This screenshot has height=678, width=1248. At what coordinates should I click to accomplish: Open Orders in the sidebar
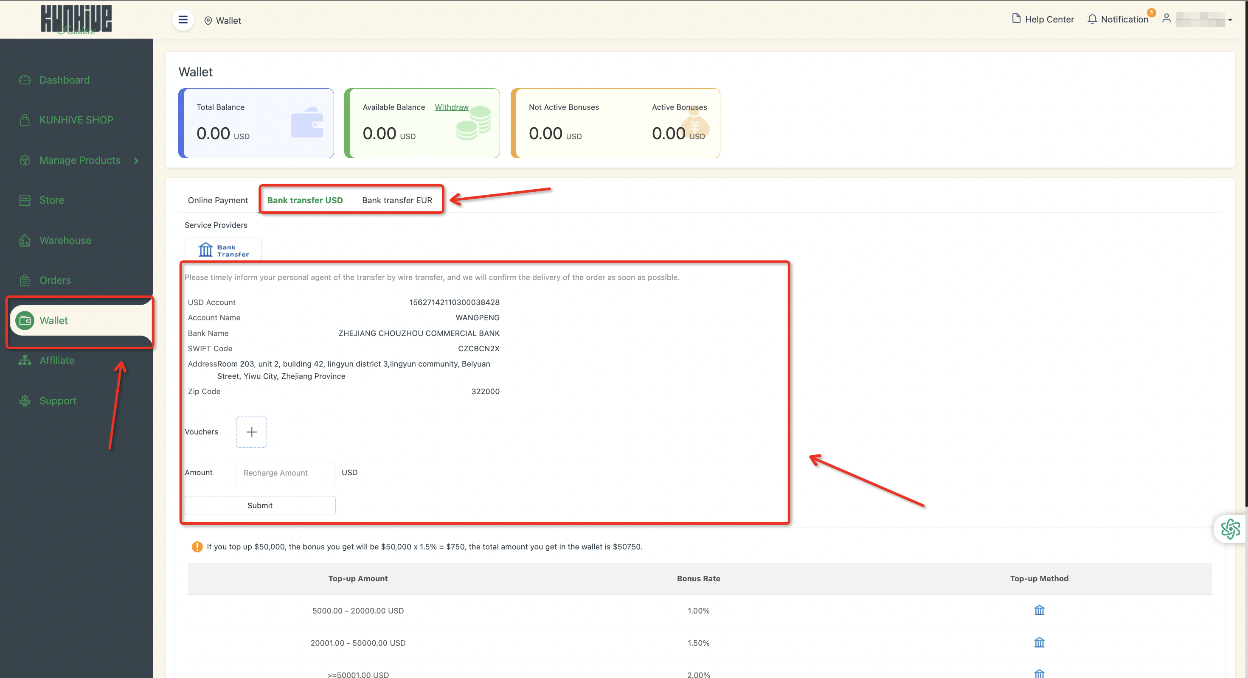tap(55, 280)
